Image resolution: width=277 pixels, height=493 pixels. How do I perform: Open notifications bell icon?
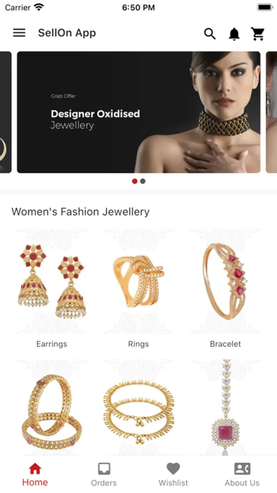click(x=234, y=33)
